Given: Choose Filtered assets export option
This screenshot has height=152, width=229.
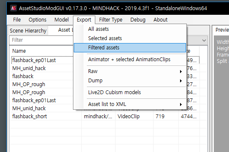Looking at the screenshot, I should (x=130, y=48).
